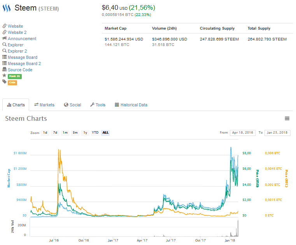Image resolution: width=296 pixels, height=245 pixels.
Task: Set chart zoom to YTD
Action: (x=95, y=133)
